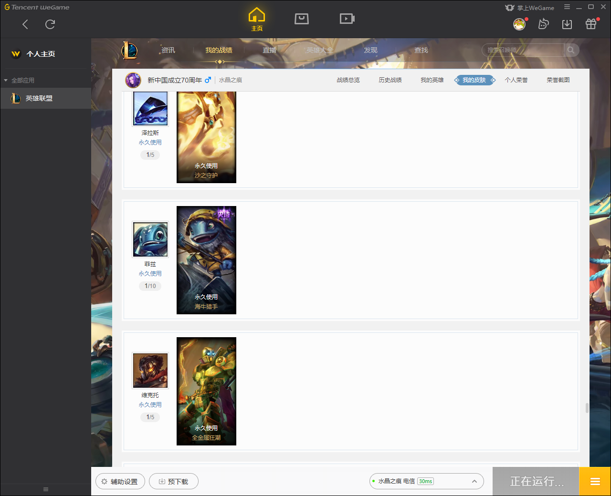Select 英雄联盟 in the sidebar
The image size is (611, 496).
(45, 98)
